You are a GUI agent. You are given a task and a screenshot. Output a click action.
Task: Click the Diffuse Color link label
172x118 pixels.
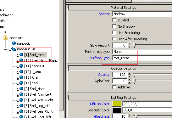coord(100,104)
